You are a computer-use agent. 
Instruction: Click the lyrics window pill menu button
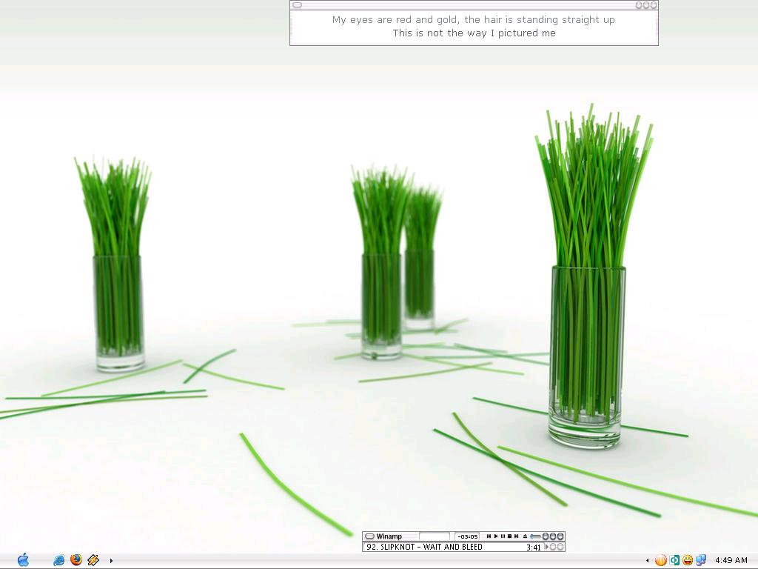tap(298, 5)
